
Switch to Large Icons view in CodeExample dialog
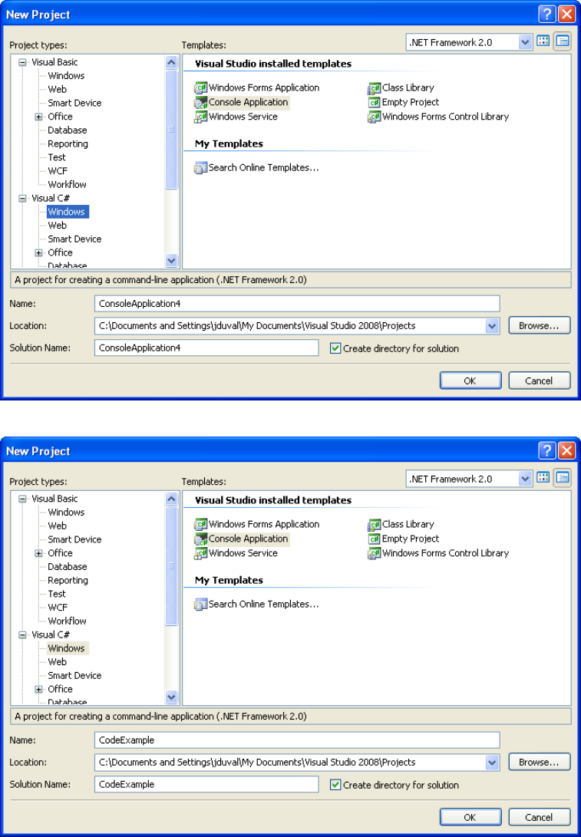(543, 478)
